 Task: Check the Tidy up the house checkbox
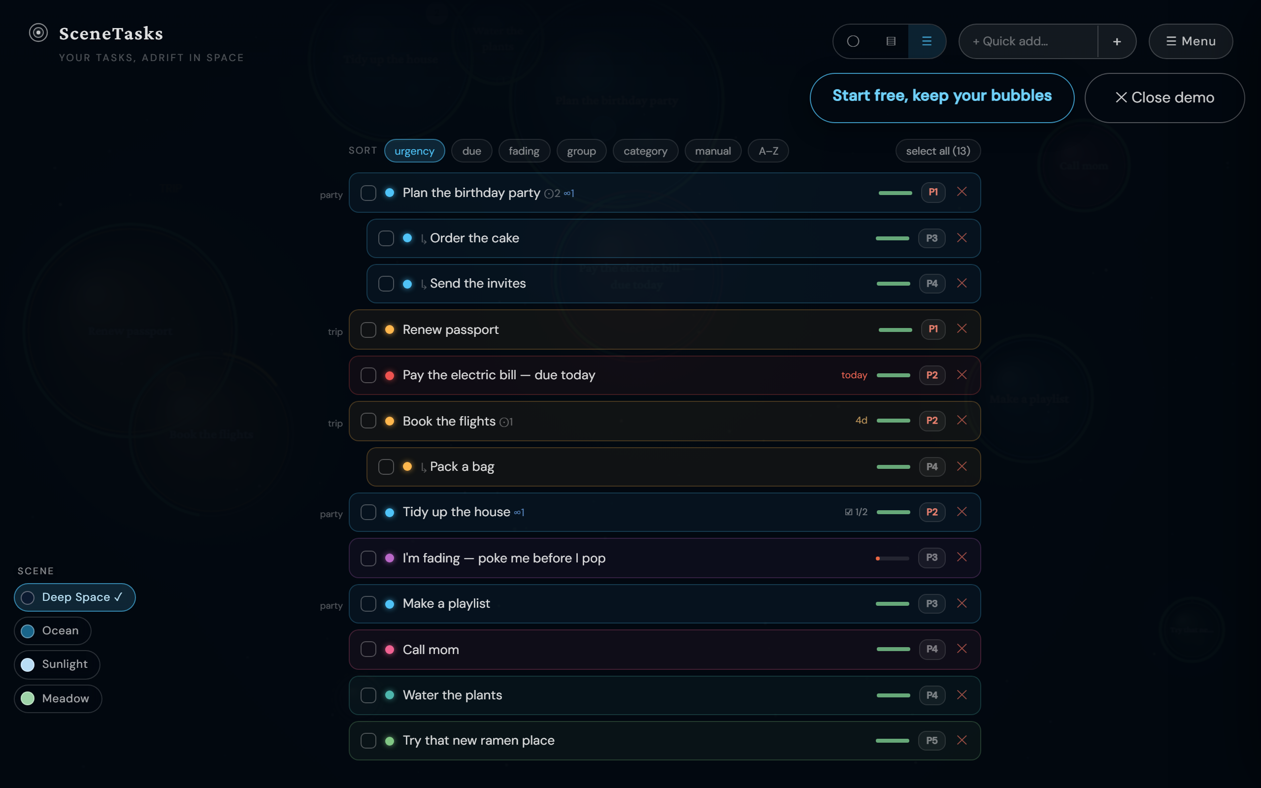[x=368, y=512]
